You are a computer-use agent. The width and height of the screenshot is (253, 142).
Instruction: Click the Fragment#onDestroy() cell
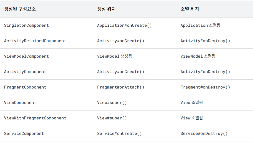pyautogui.click(x=205, y=87)
